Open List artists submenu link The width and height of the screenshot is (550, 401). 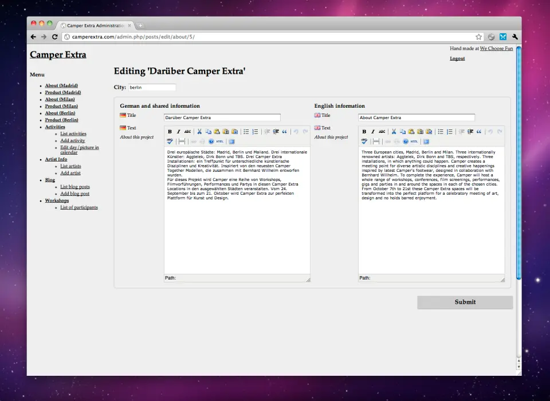pos(70,166)
